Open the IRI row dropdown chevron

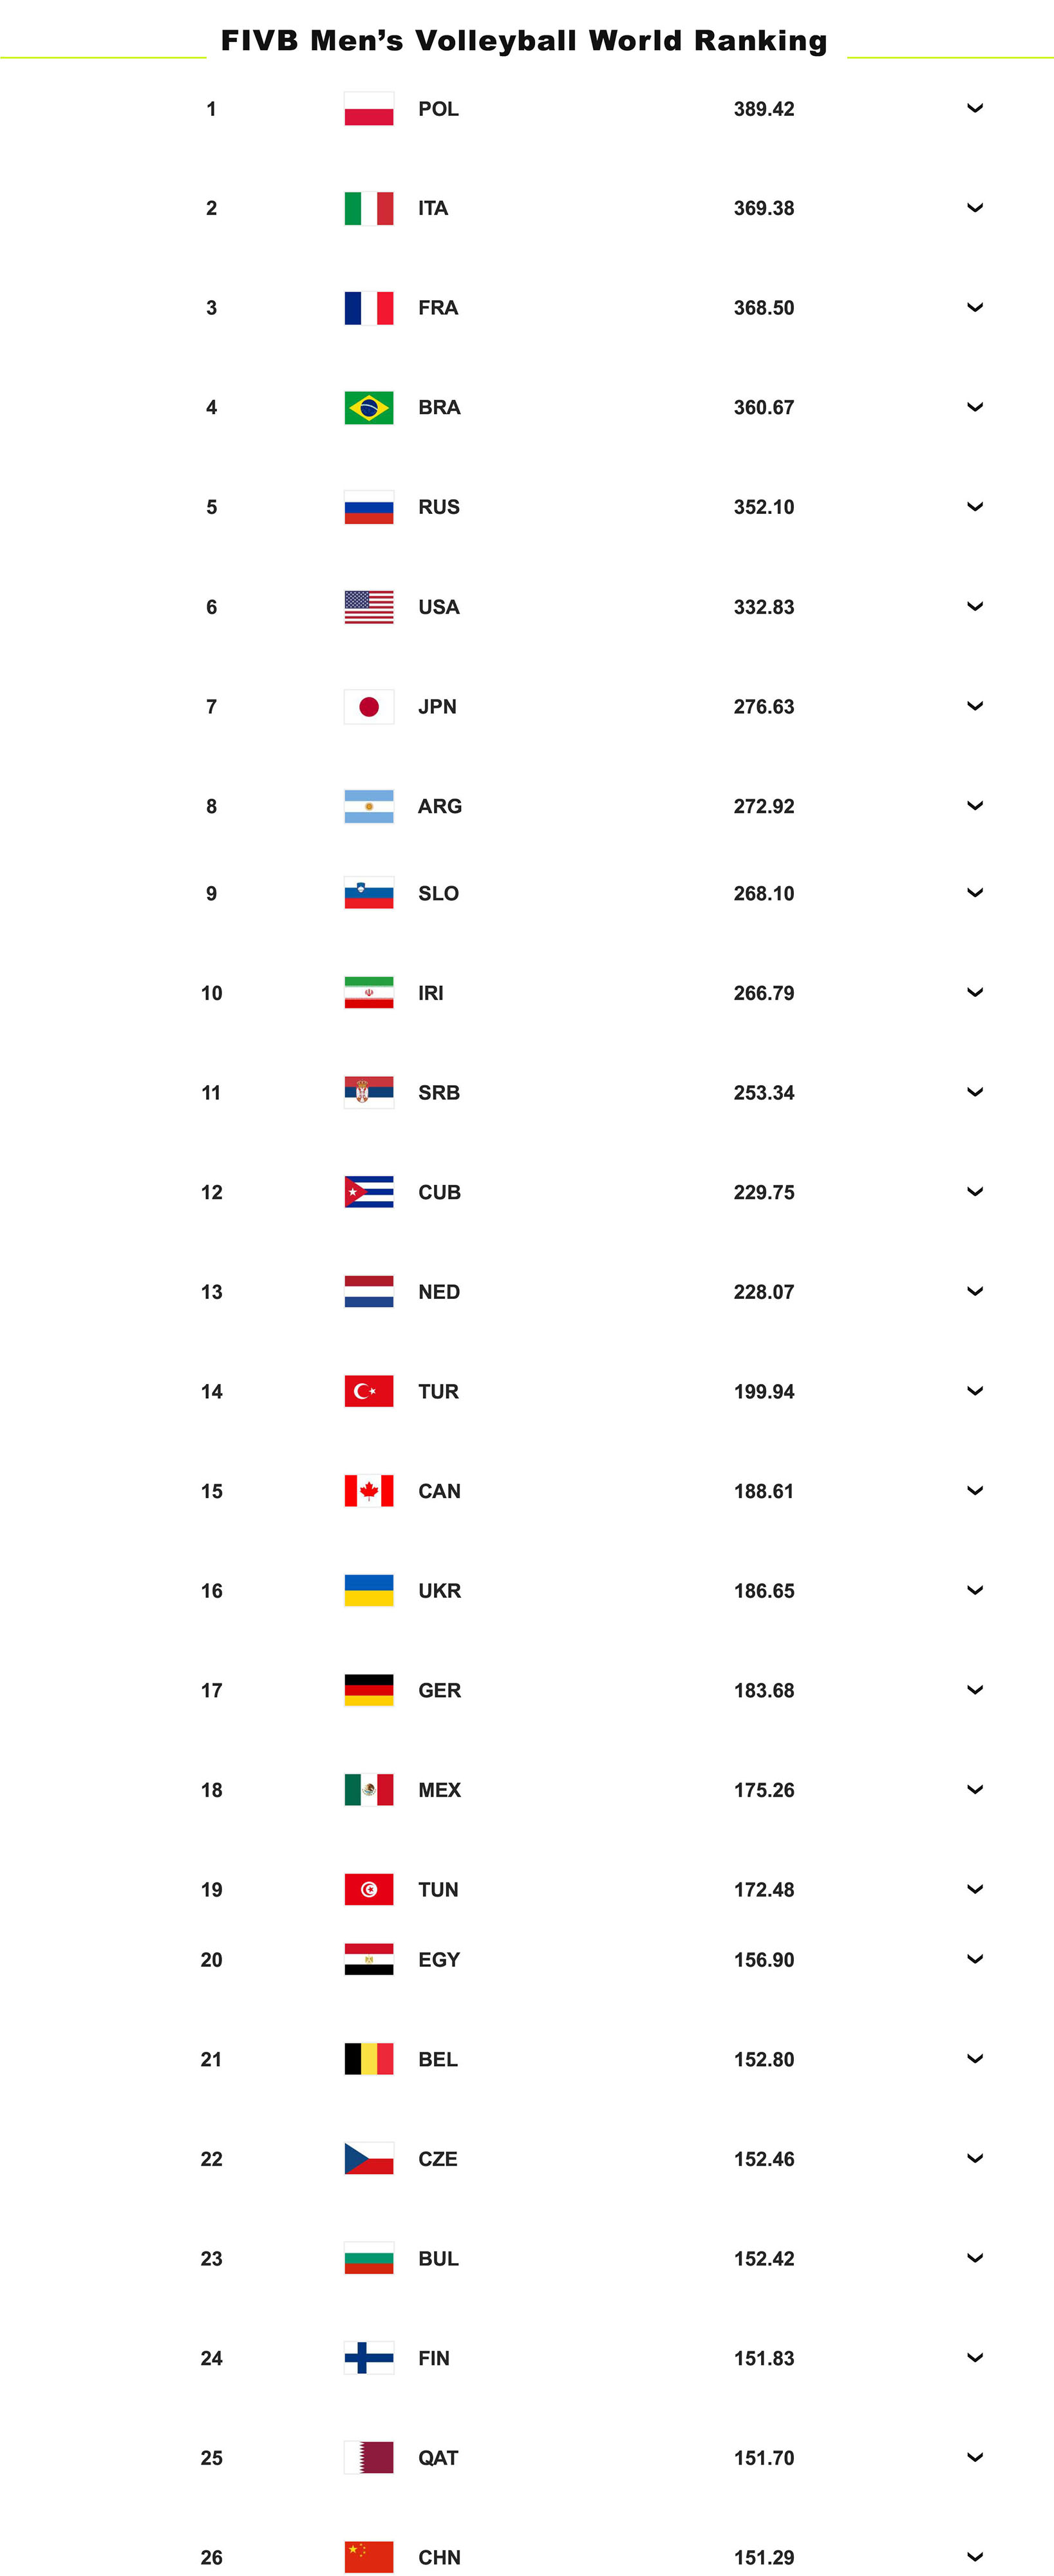tap(975, 992)
